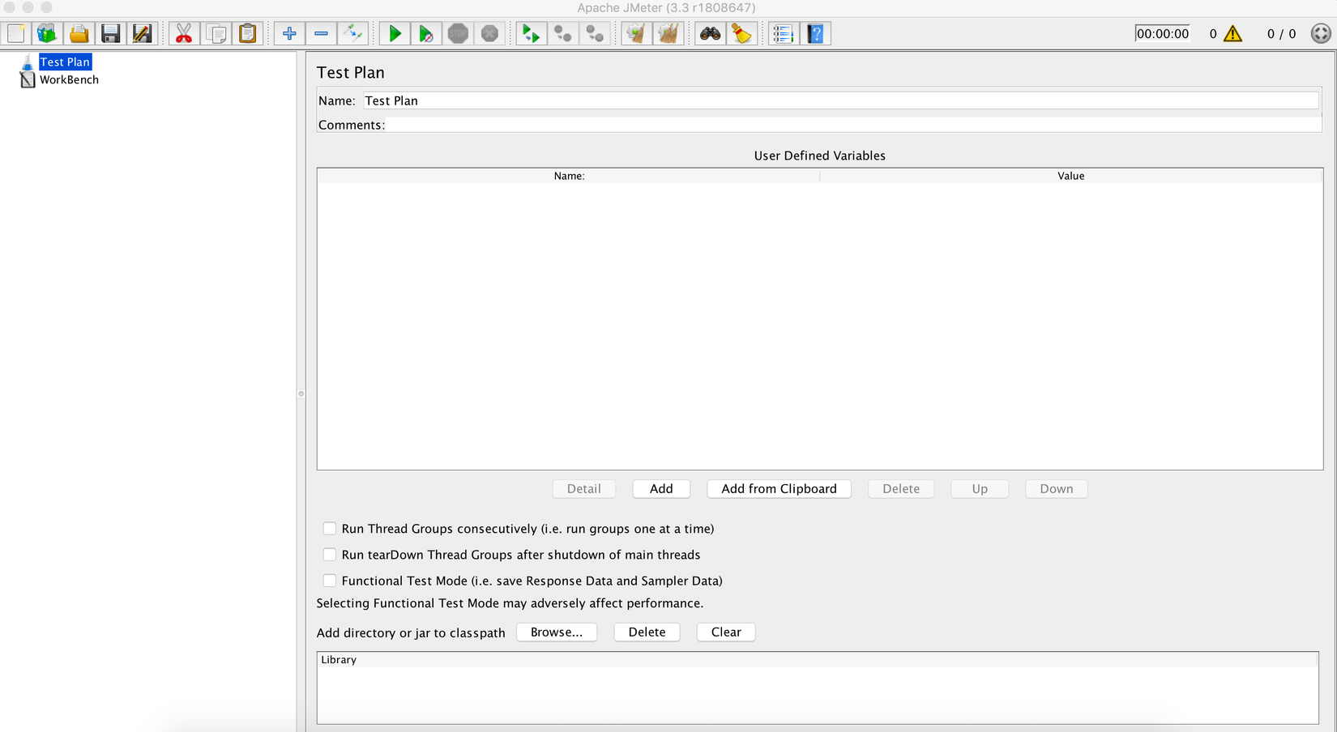Create a new test plan
Viewport: 1337px width, 732px height.
[16, 33]
